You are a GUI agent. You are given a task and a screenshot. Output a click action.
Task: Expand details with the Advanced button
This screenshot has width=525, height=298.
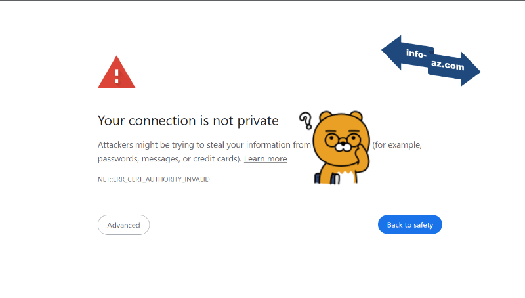tap(123, 225)
